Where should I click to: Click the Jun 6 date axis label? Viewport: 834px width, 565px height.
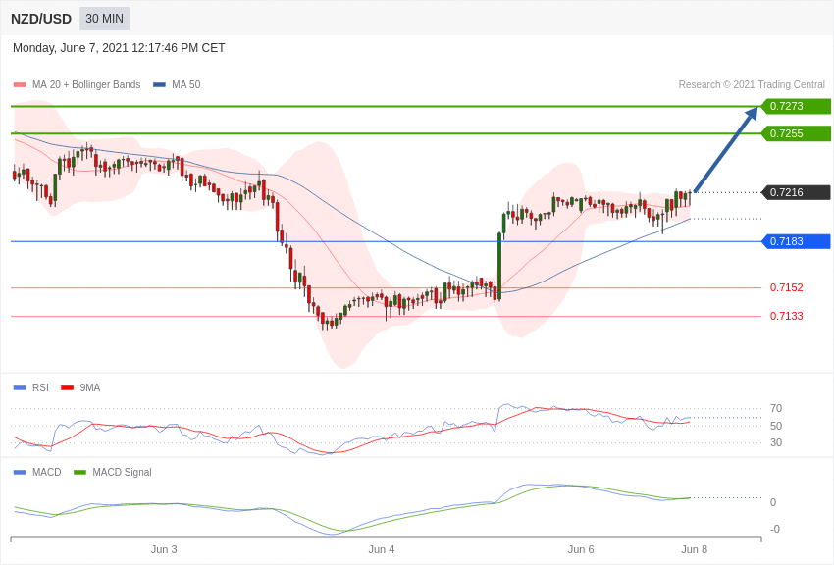pos(581,549)
